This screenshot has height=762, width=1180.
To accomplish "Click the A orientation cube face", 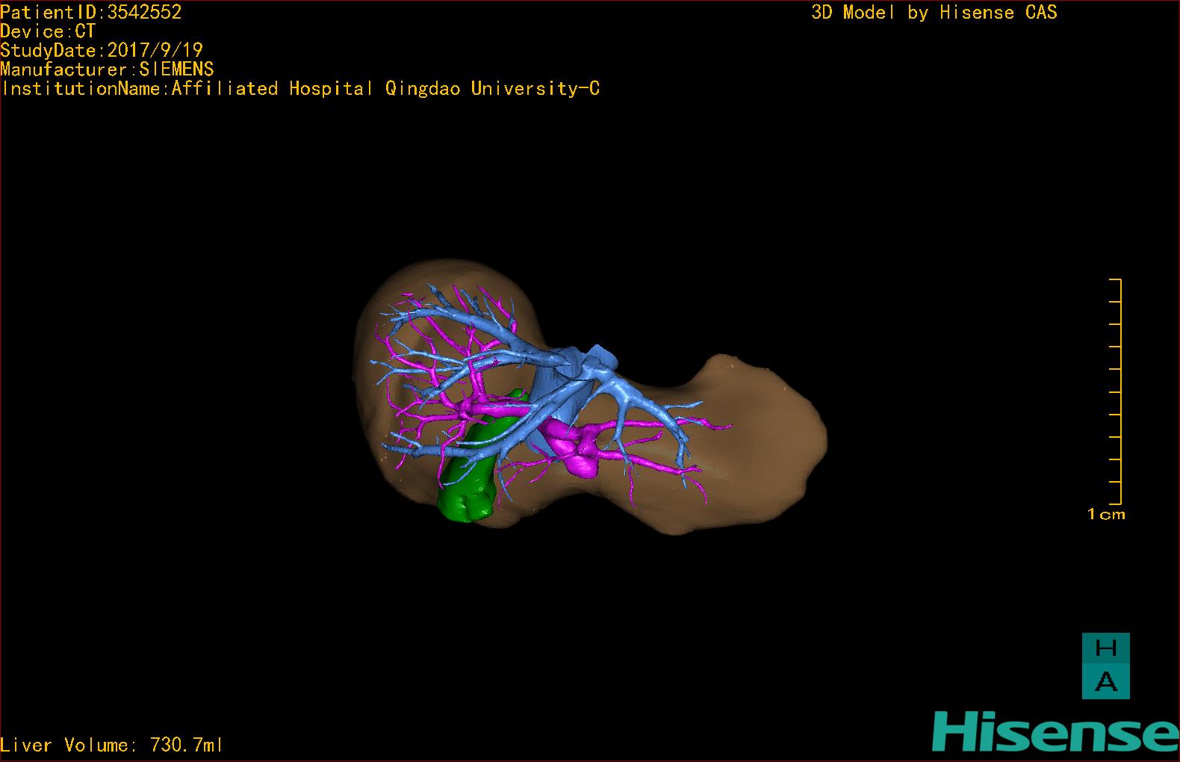I will [1105, 682].
